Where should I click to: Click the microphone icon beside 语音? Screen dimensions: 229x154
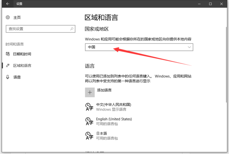tap(8, 77)
